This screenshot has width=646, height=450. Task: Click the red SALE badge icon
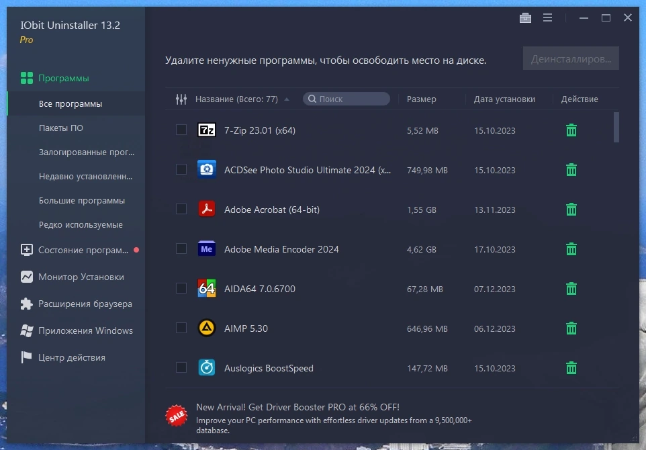(177, 415)
